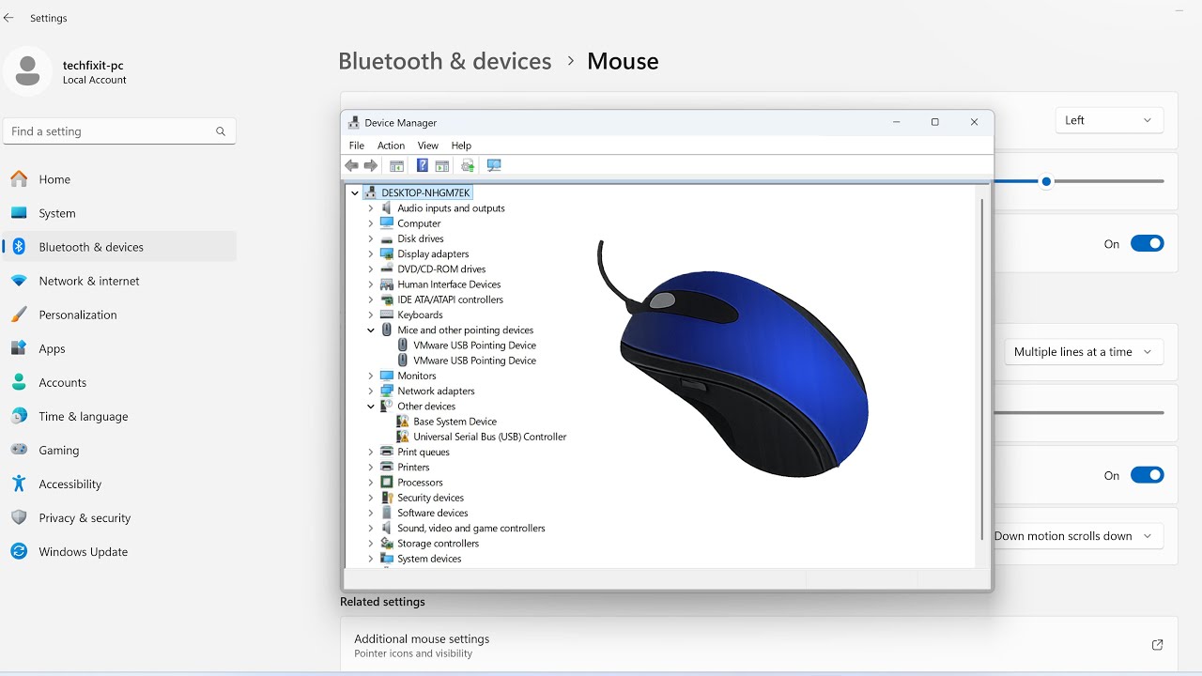Click the search magnifier in Find a setting

point(221,131)
